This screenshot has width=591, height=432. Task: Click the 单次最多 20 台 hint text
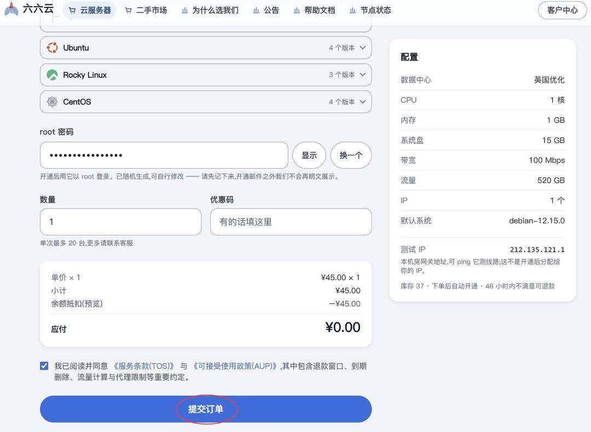86,243
